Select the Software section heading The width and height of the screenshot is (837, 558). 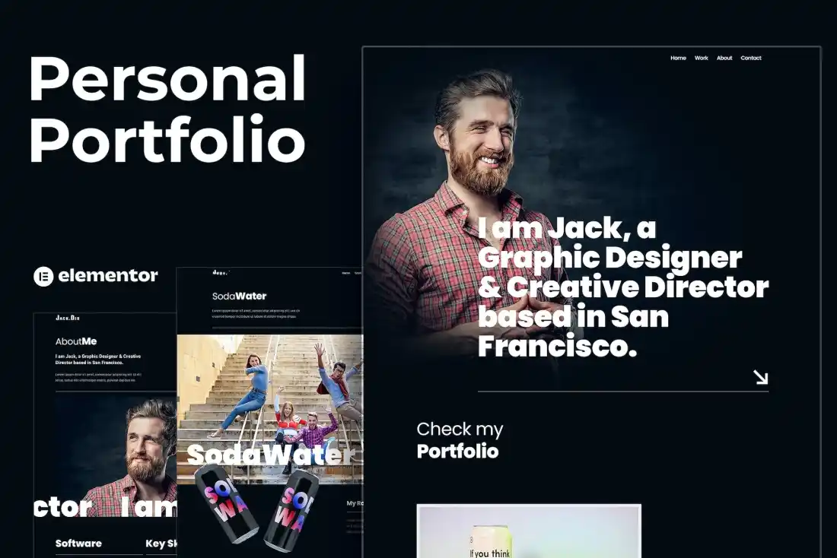[x=78, y=543]
